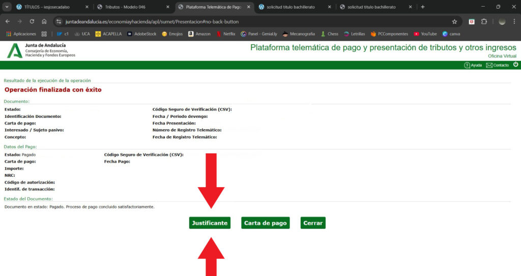Open the Ayuda help icon
Viewport: 521px width, 276px height.
coord(473,65)
